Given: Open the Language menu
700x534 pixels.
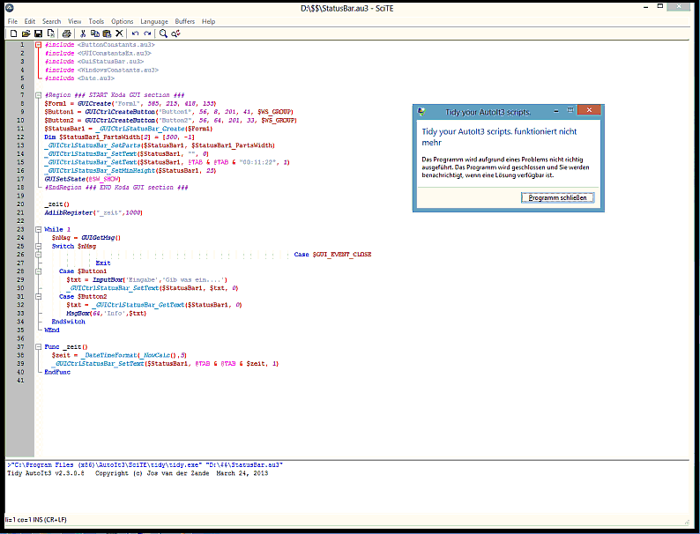Looking at the screenshot, I should pos(153,21).
